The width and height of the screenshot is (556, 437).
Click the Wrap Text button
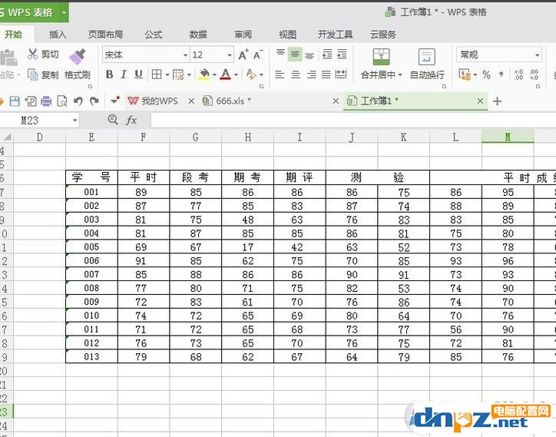click(427, 64)
